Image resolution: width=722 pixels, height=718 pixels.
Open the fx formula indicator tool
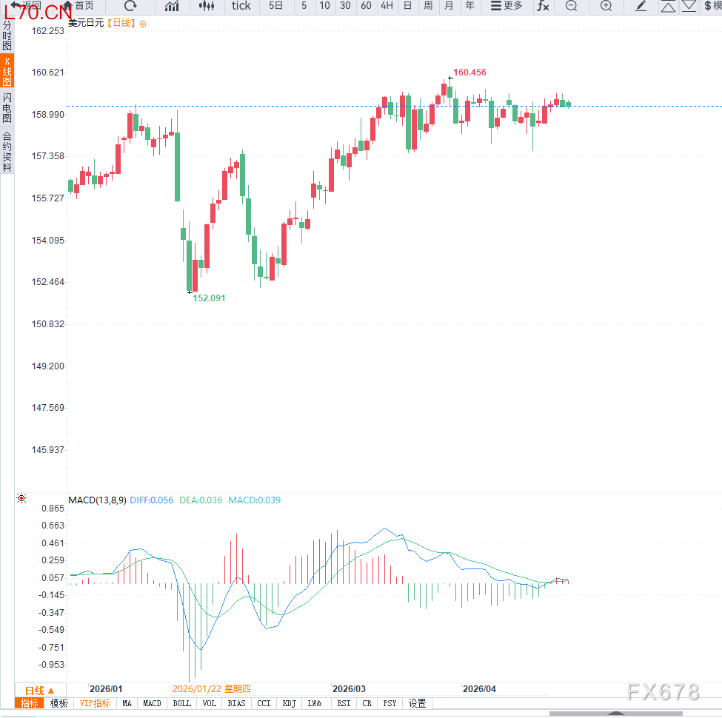543,6
